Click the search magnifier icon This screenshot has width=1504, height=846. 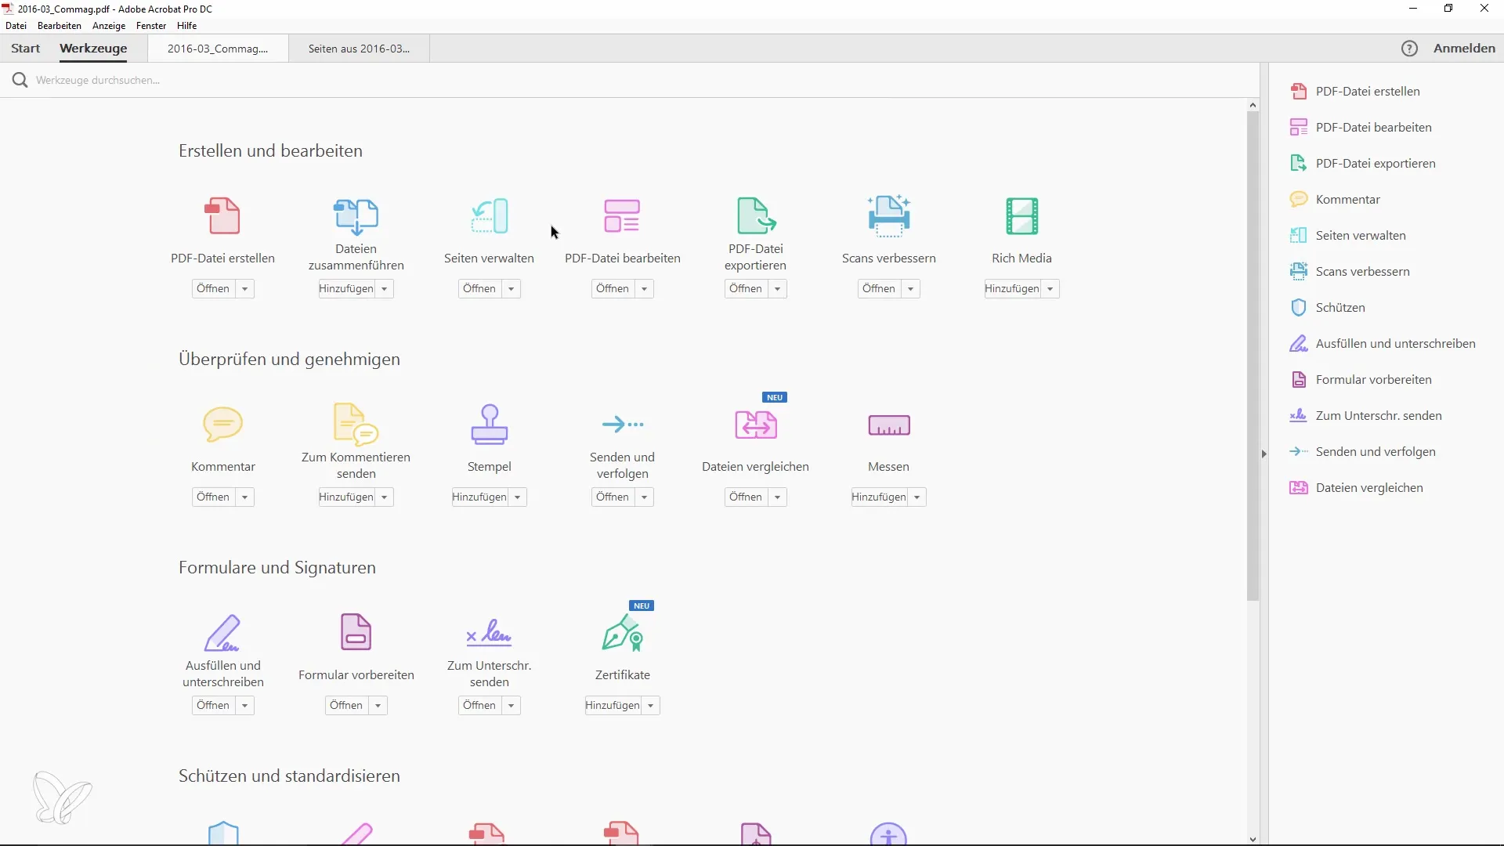[x=20, y=80]
